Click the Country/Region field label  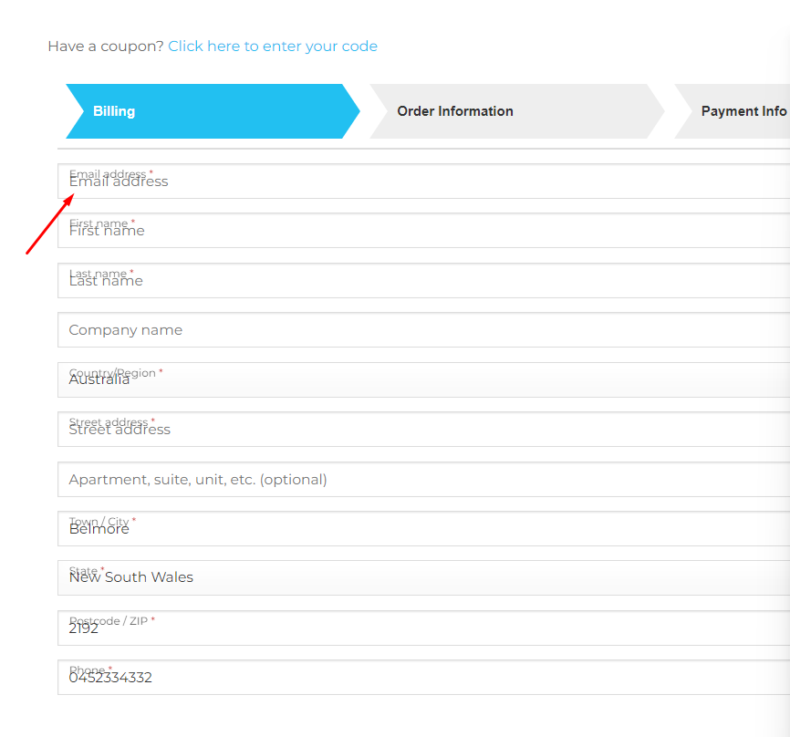(x=116, y=372)
